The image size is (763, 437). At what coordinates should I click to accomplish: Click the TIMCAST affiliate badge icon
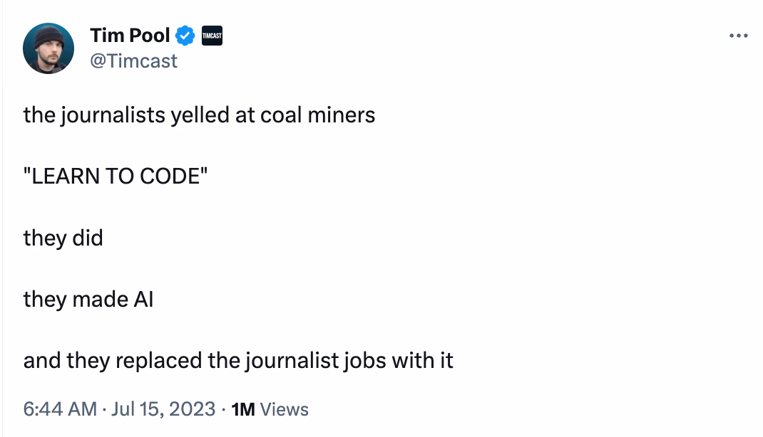pos(212,36)
